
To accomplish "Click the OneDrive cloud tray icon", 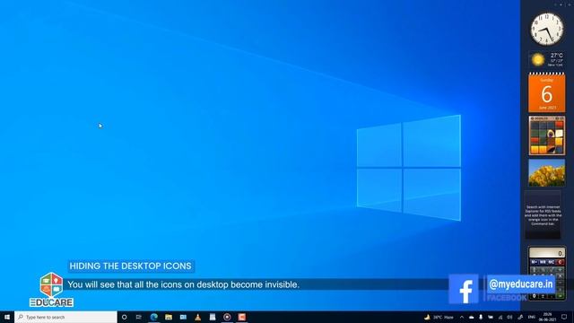I will (472, 317).
